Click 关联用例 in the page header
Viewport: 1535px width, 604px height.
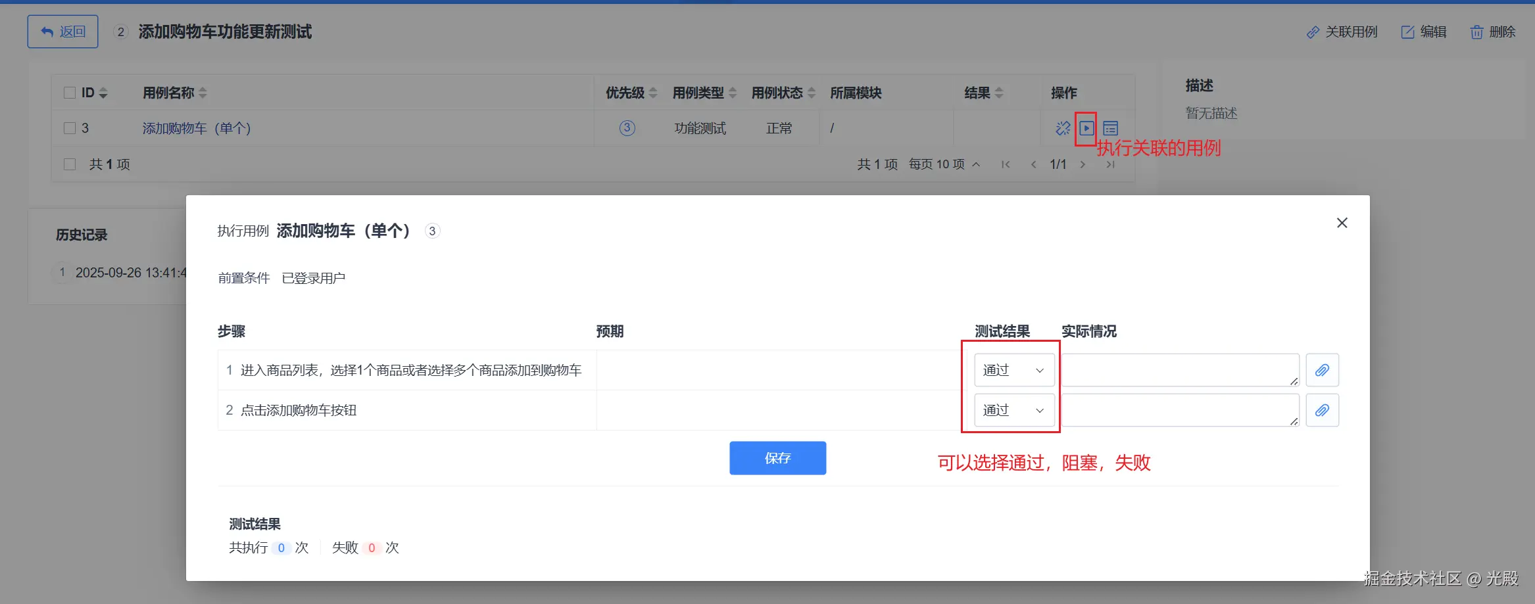(x=1342, y=32)
